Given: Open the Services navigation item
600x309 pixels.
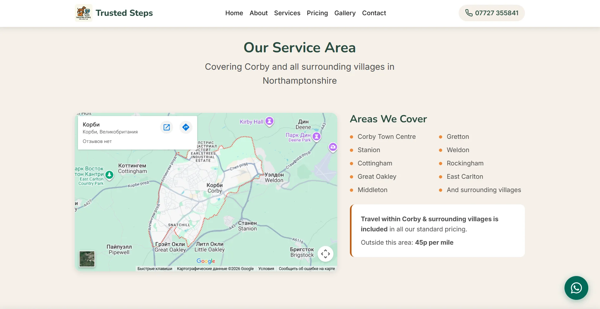Looking at the screenshot, I should click(287, 13).
